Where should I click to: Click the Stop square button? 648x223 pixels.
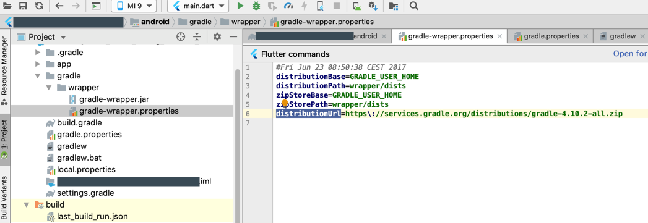click(337, 6)
